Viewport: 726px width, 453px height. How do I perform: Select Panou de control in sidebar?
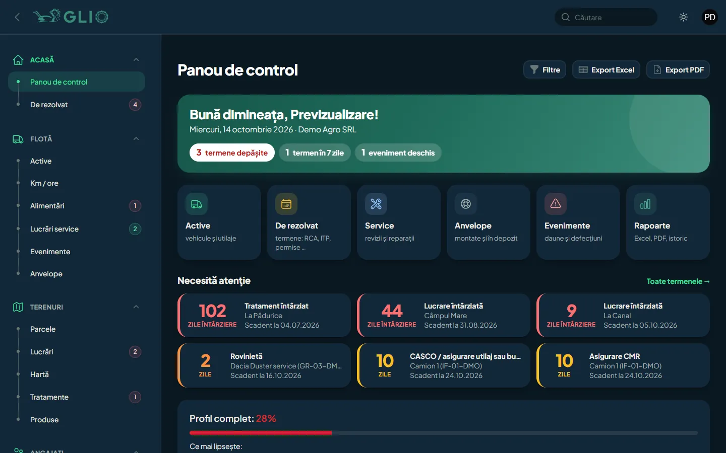77,82
